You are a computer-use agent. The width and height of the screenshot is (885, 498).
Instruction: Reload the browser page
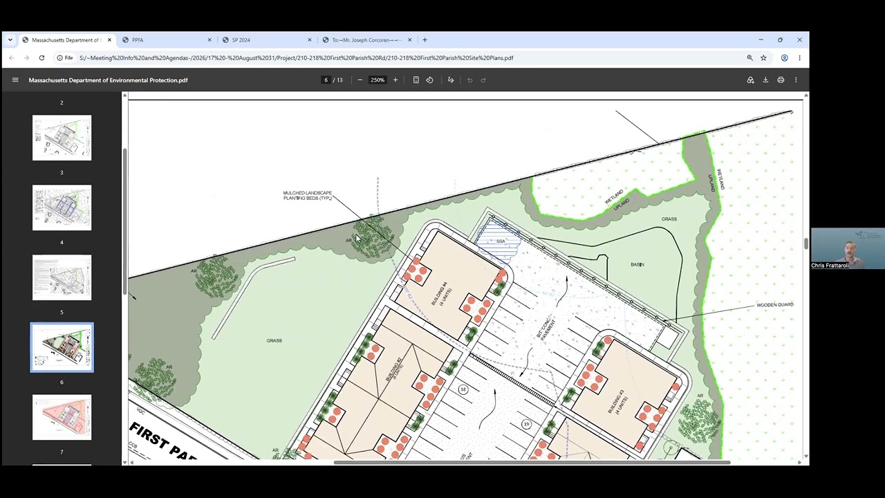[41, 58]
